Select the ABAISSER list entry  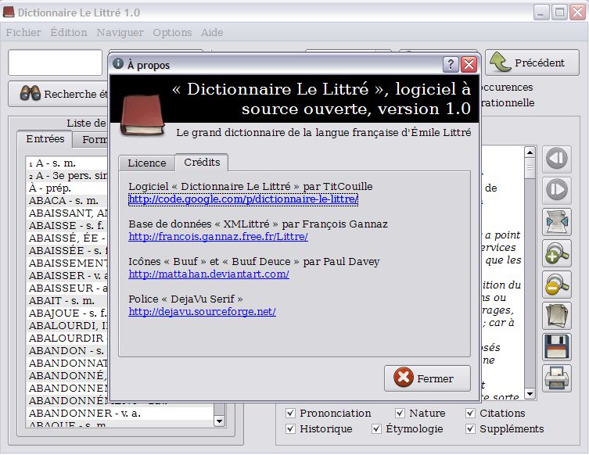[x=67, y=275]
